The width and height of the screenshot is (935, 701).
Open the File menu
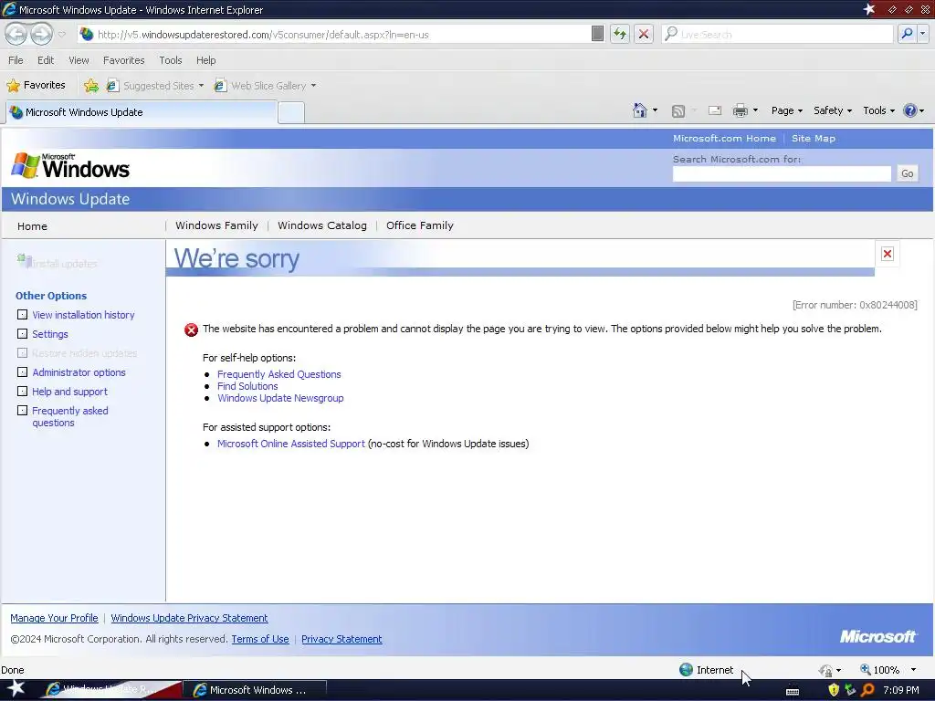(16, 60)
